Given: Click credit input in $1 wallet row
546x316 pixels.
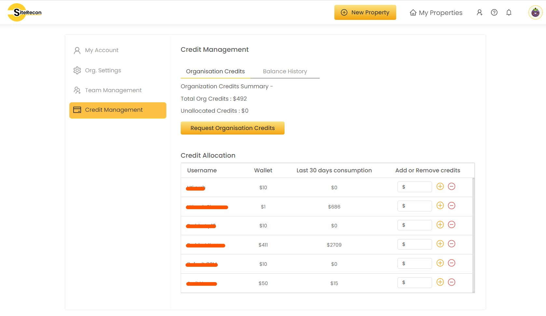Looking at the screenshot, I should tap(414, 206).
